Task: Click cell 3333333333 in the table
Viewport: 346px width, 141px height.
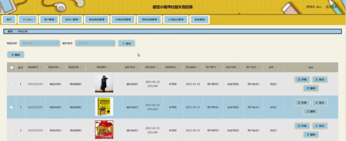Action: [35, 130]
